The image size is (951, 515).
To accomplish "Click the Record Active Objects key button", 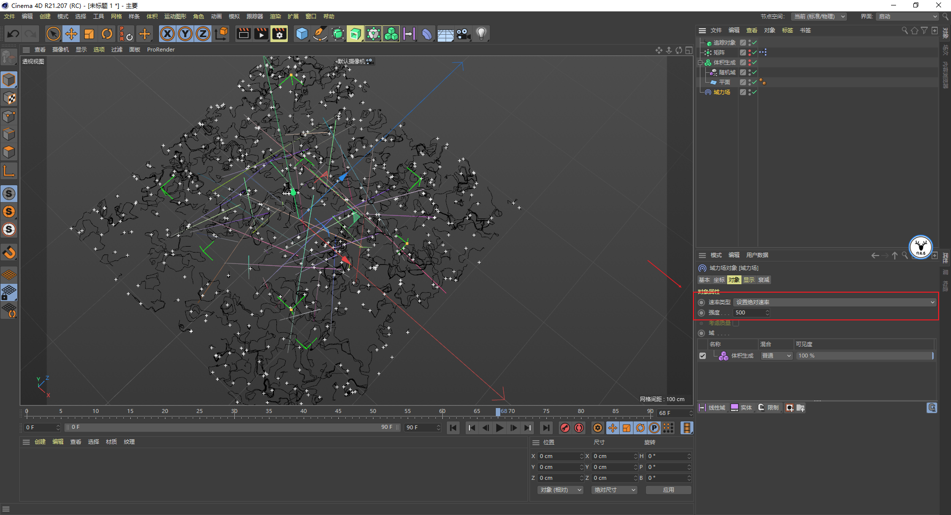I will (x=565, y=428).
